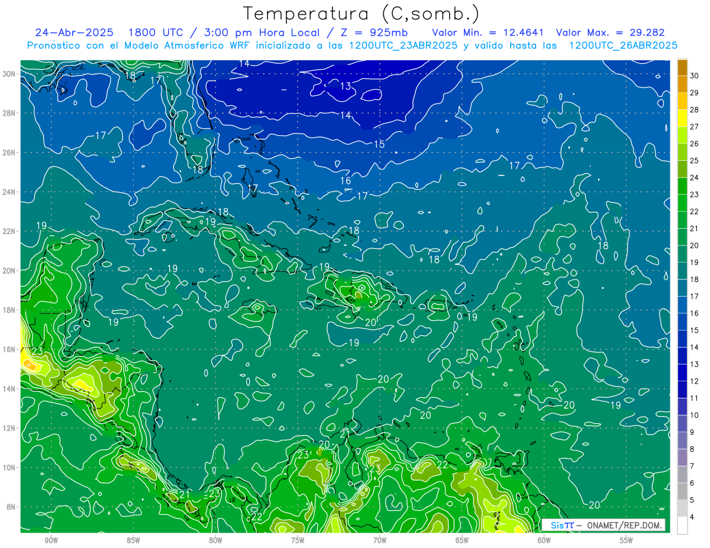The image size is (710, 548).
Task: Click the 'Pronóstico con el Modelo Atmosférico WRF' line
Action: (x=353, y=46)
